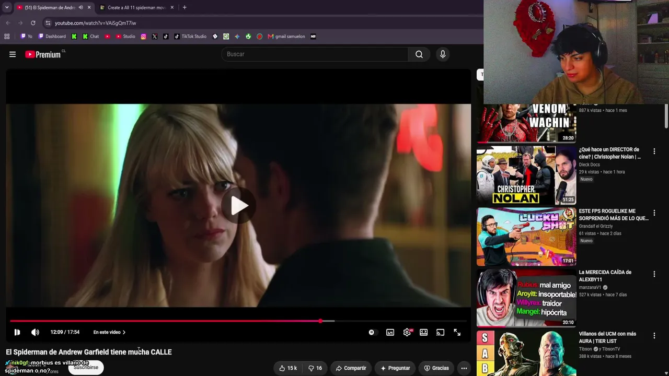Screen dimensions: 669x376
Task: Open the tab search dropdown arrow
Action: [7, 7]
